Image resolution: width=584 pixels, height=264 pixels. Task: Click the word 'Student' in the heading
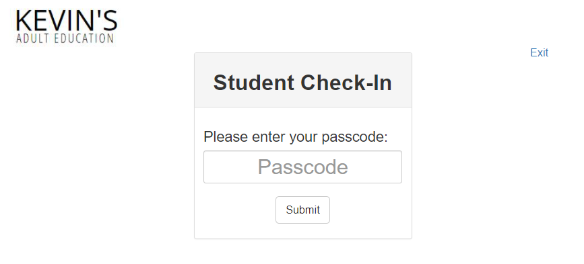pyautogui.click(x=254, y=83)
